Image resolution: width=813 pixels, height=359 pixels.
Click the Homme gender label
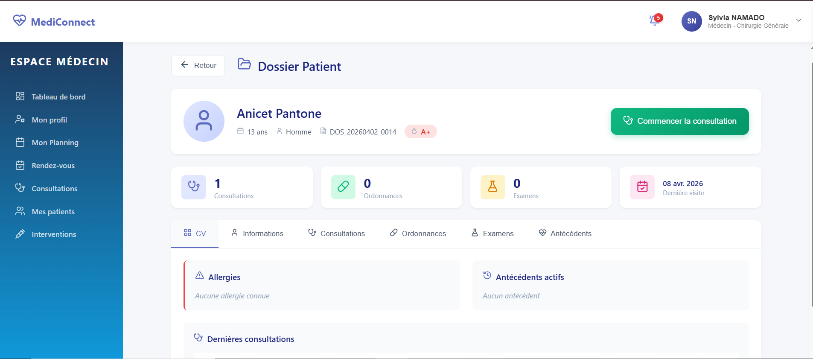tap(298, 132)
